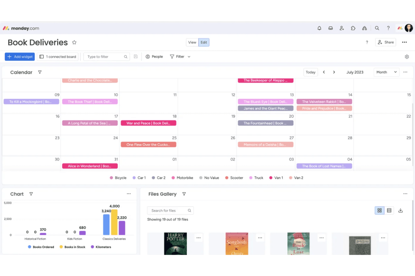This screenshot has height=276, width=415.
Task: Star the Book Deliveries dashboard as favorite
Action: pyautogui.click(x=74, y=42)
